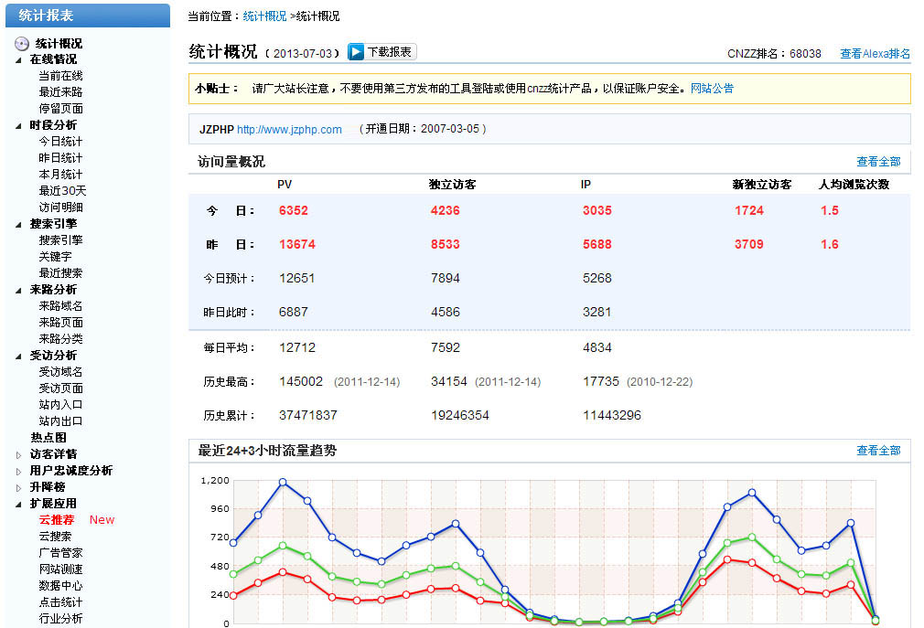
Task: Open the 热点图 menu item
Action: point(48,438)
